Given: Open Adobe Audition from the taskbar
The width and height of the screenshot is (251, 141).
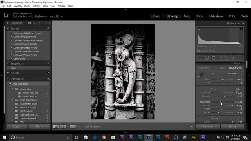Looking at the screenshot, I should coord(140,137).
